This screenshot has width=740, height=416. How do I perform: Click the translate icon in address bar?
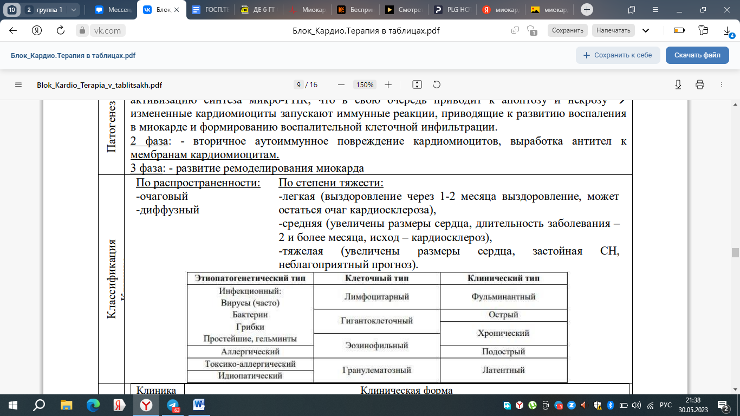pos(515,31)
